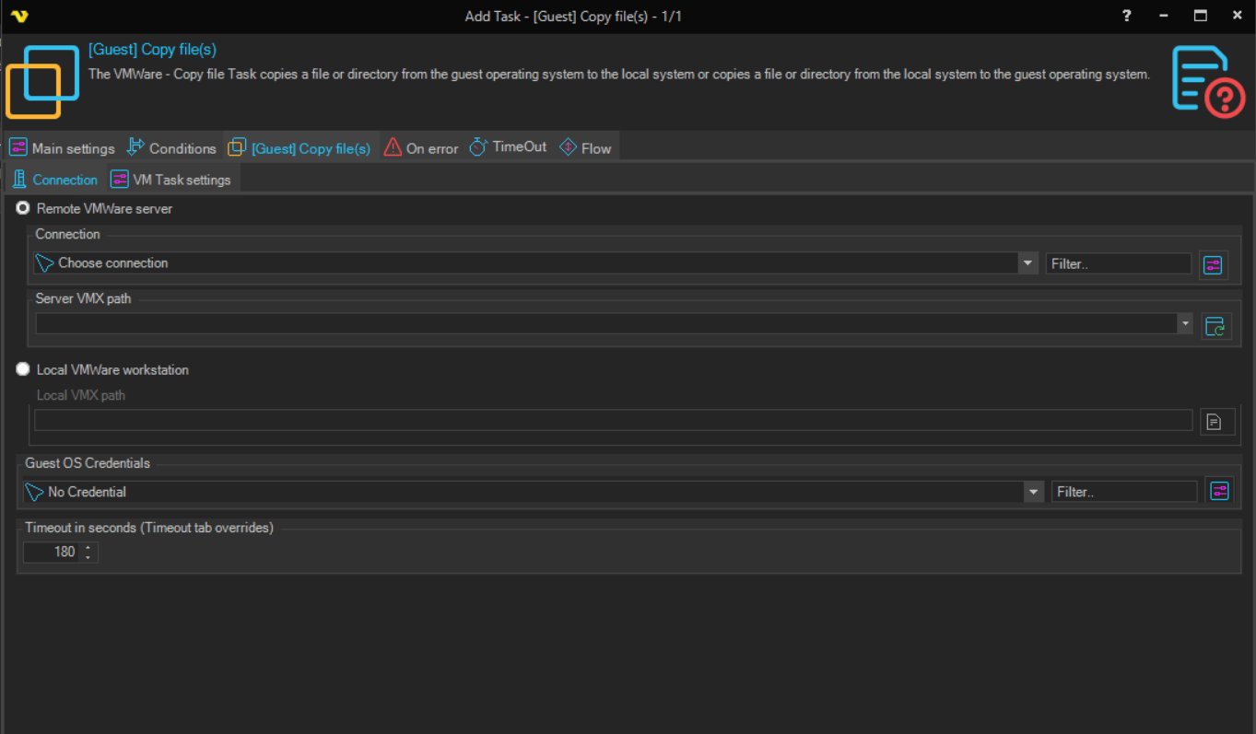Click the question mark help button in title bar

click(1126, 16)
